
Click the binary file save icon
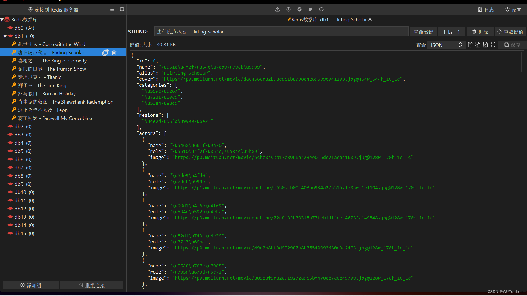485,45
